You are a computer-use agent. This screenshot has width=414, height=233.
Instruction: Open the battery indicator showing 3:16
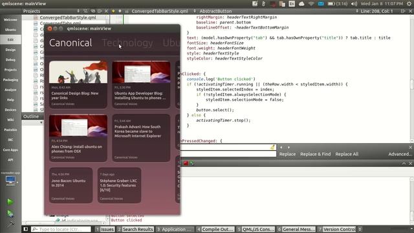[x=338, y=4]
